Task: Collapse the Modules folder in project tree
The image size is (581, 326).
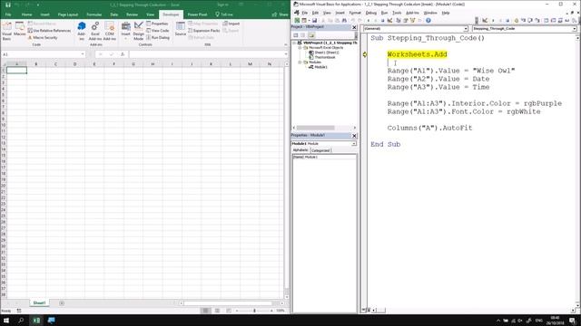Action: coord(300,62)
